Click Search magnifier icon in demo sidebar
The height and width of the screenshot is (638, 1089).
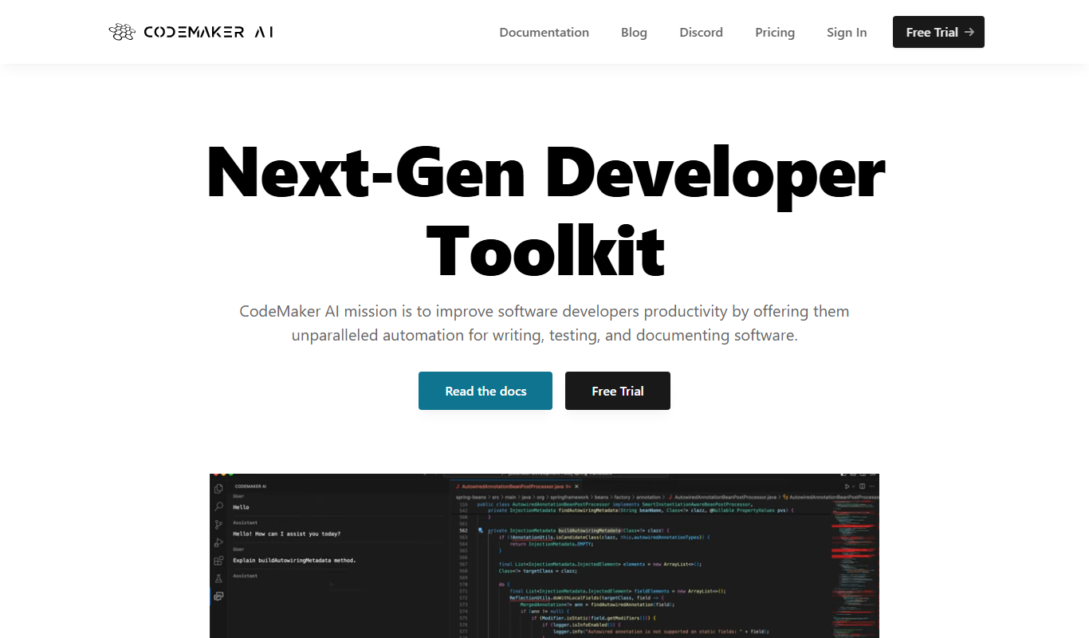[218, 506]
